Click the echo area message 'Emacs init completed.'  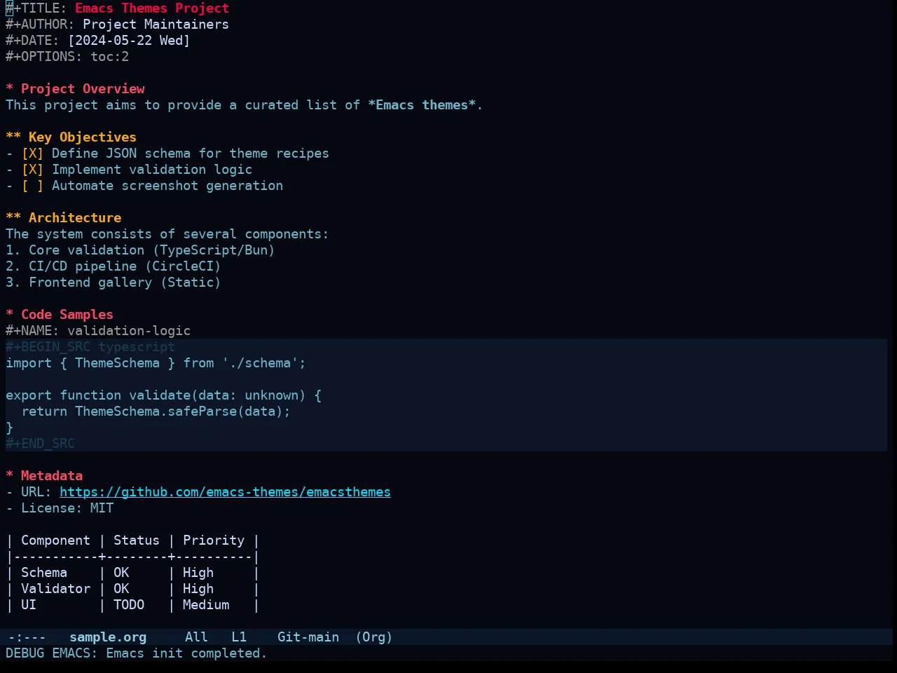186,653
